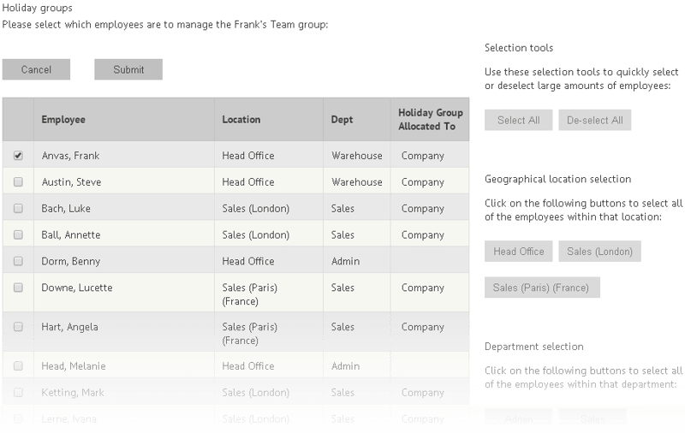Select the Head, Melanie checkbox
Screen dimensions: 685x433
click(18, 365)
